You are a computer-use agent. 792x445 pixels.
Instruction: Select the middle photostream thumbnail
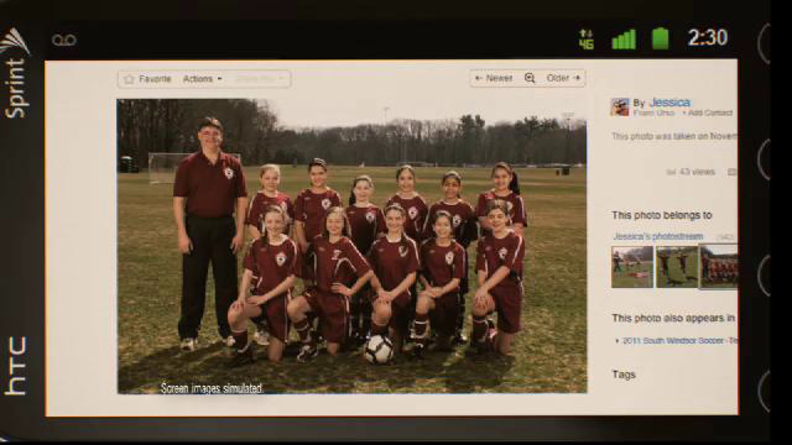click(676, 267)
